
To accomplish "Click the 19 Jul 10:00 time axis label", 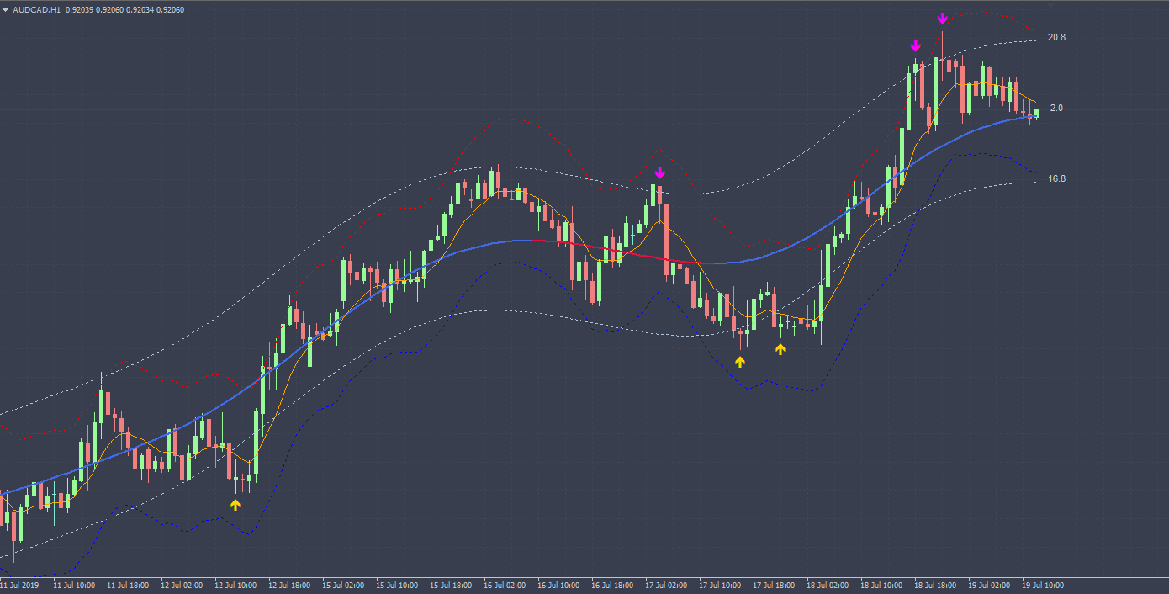I will coord(1043,585).
